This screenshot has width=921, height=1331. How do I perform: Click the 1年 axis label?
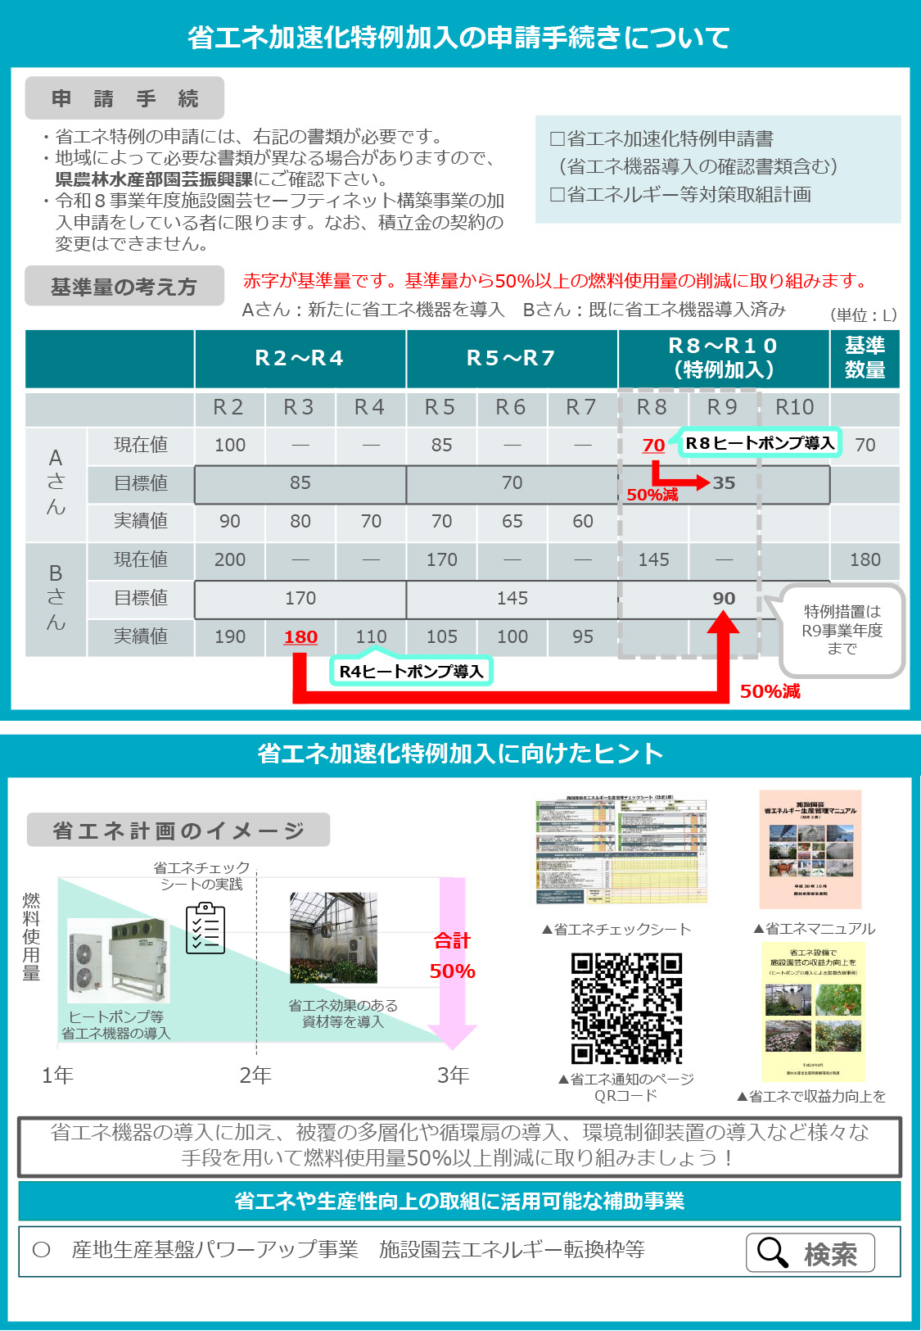click(57, 1075)
